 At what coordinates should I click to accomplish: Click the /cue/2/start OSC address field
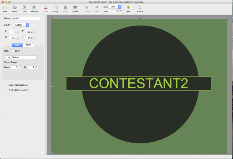(x=20, y=57)
